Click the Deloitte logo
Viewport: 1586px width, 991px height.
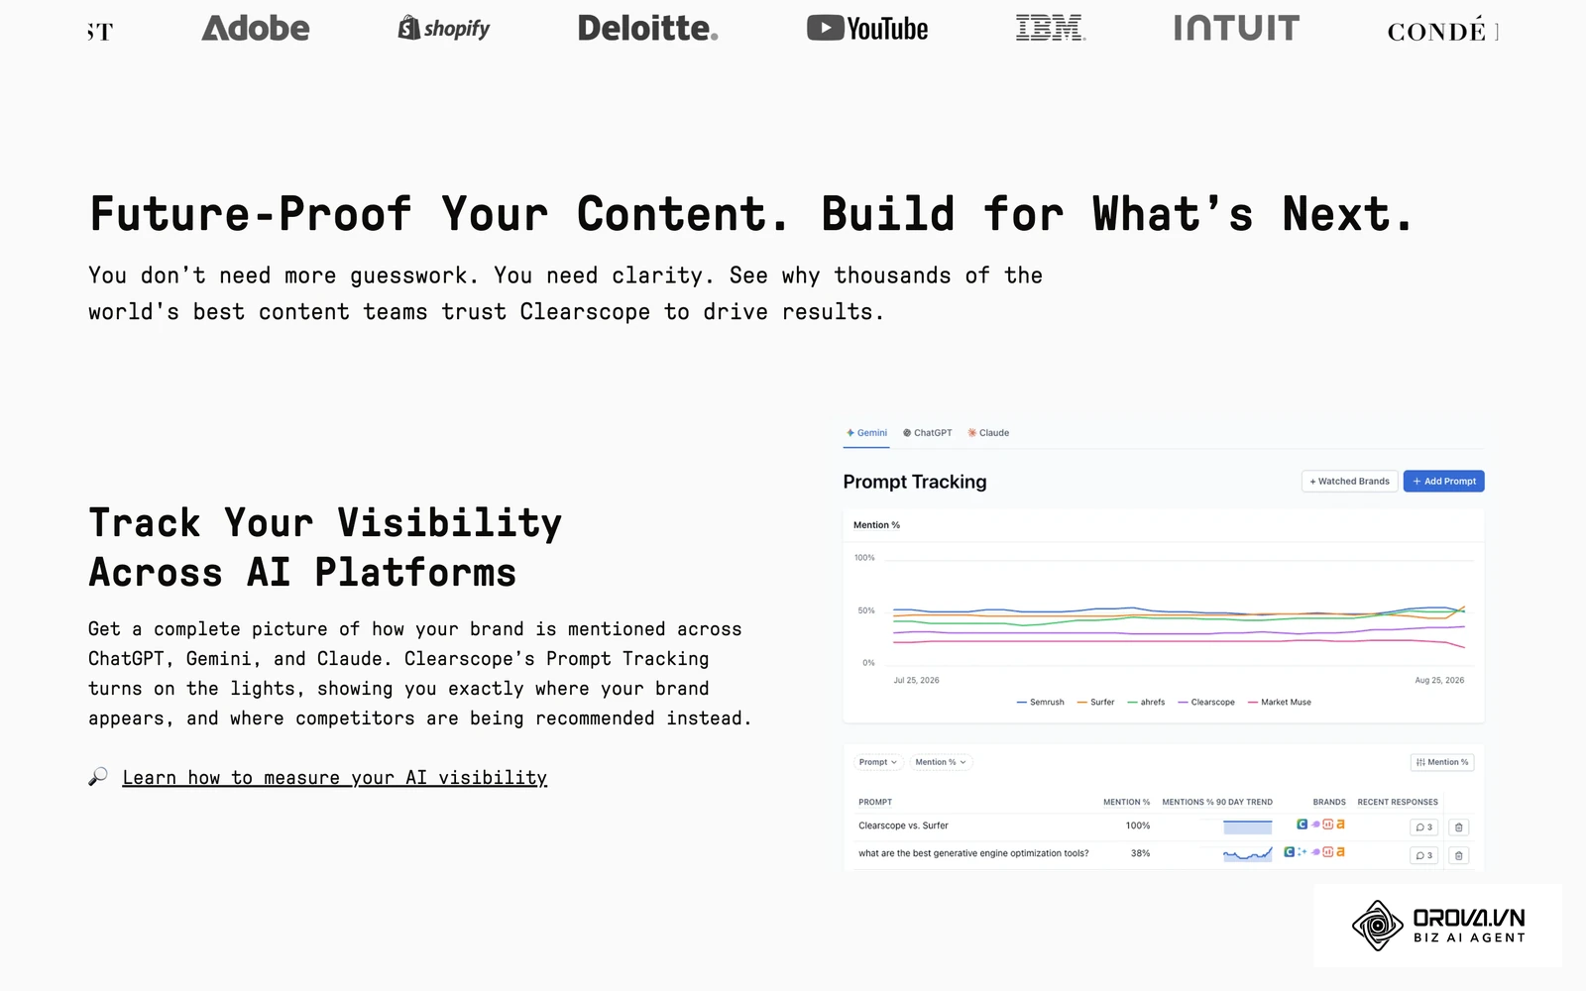(648, 28)
